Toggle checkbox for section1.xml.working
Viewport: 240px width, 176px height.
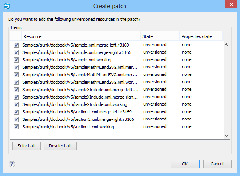16,127
